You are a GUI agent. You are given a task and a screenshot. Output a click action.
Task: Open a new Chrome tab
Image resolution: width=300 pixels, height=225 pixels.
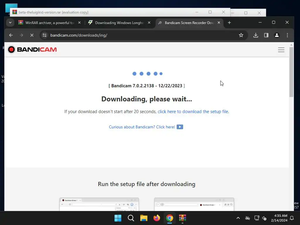[229, 23]
